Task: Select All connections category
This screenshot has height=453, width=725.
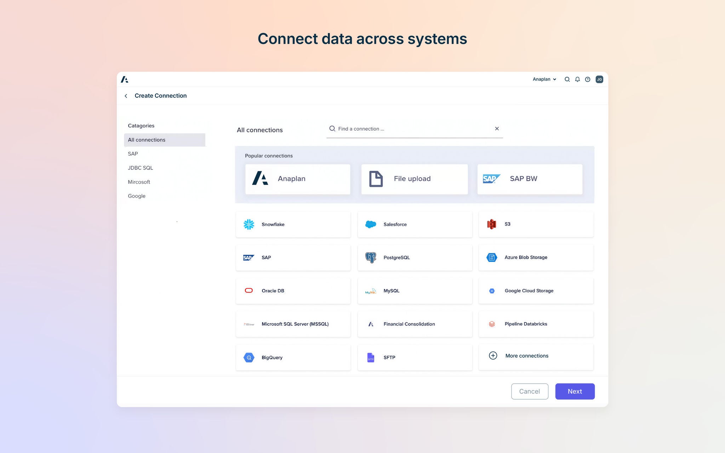Action: (165, 140)
